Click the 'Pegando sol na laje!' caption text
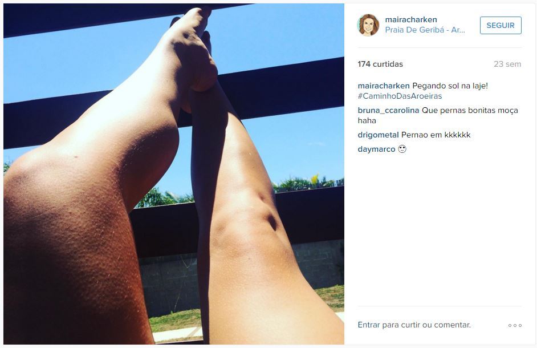 pyautogui.click(x=450, y=86)
